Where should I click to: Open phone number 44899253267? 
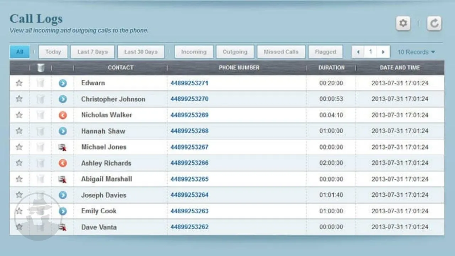[x=189, y=147]
